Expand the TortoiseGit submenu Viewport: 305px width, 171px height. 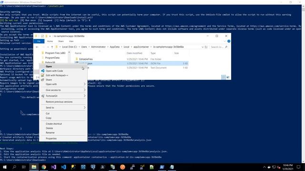[x=63, y=96]
